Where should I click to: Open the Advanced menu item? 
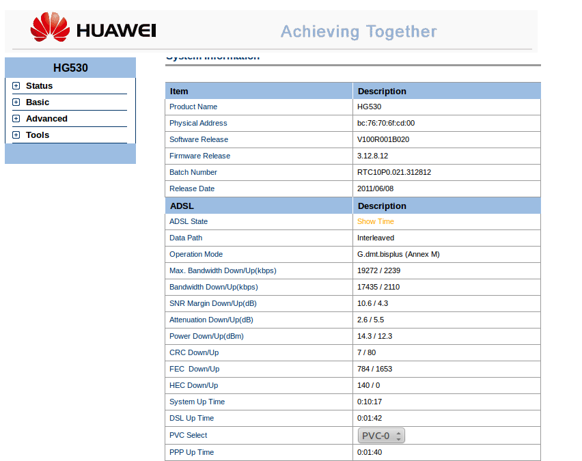46,118
